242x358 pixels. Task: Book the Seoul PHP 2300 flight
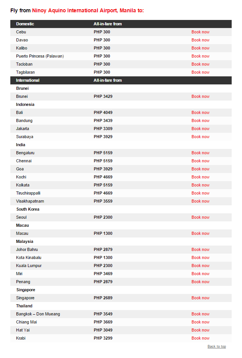200,217
